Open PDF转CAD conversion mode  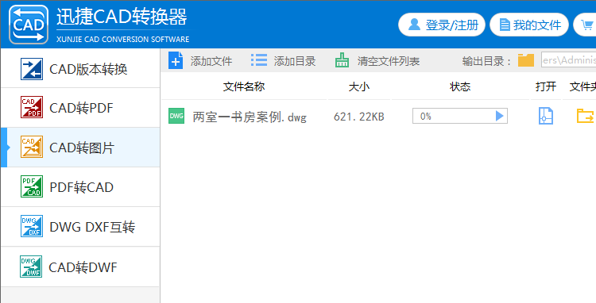coord(80,187)
